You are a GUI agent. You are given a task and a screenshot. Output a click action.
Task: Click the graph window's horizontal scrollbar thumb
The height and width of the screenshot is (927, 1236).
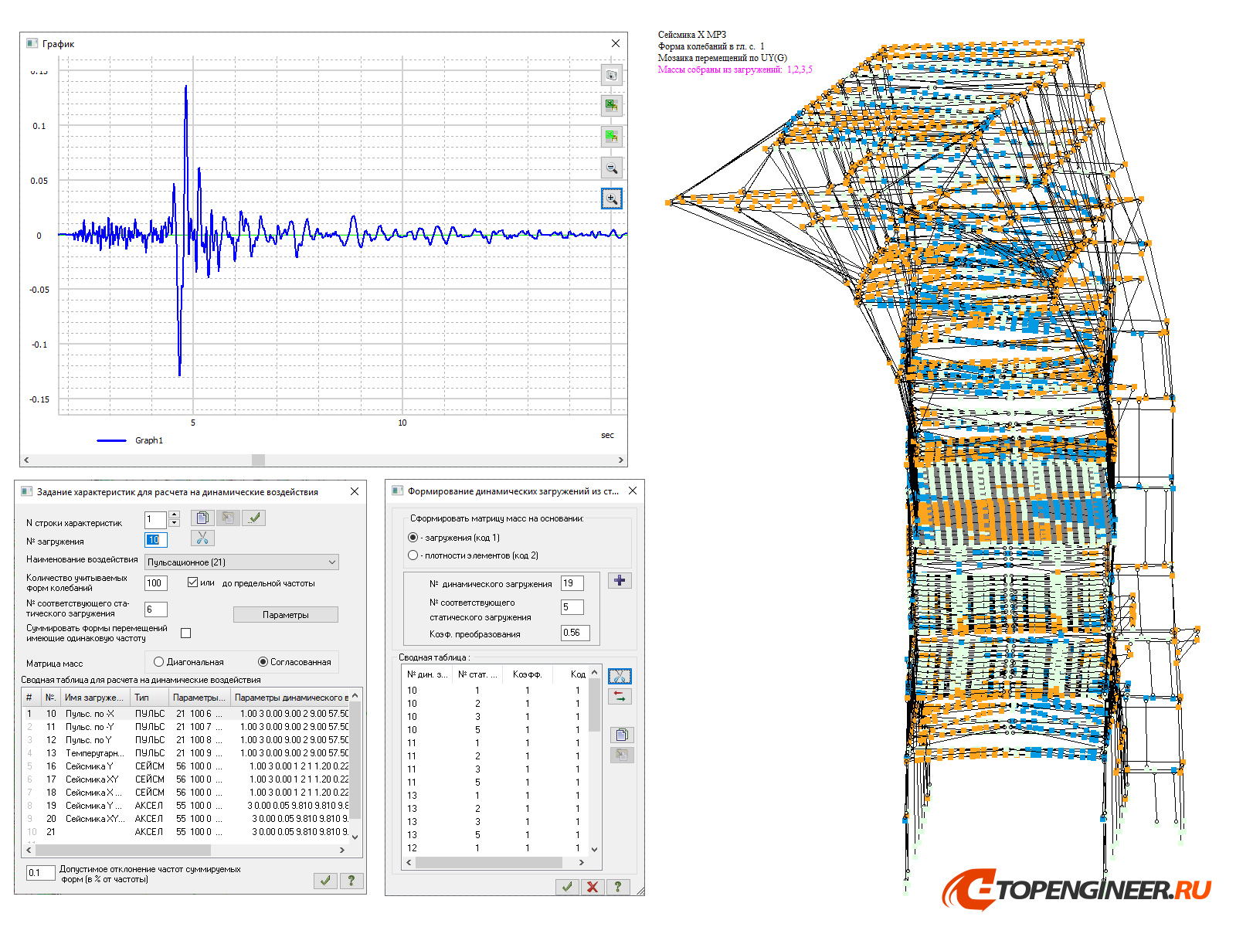click(258, 460)
